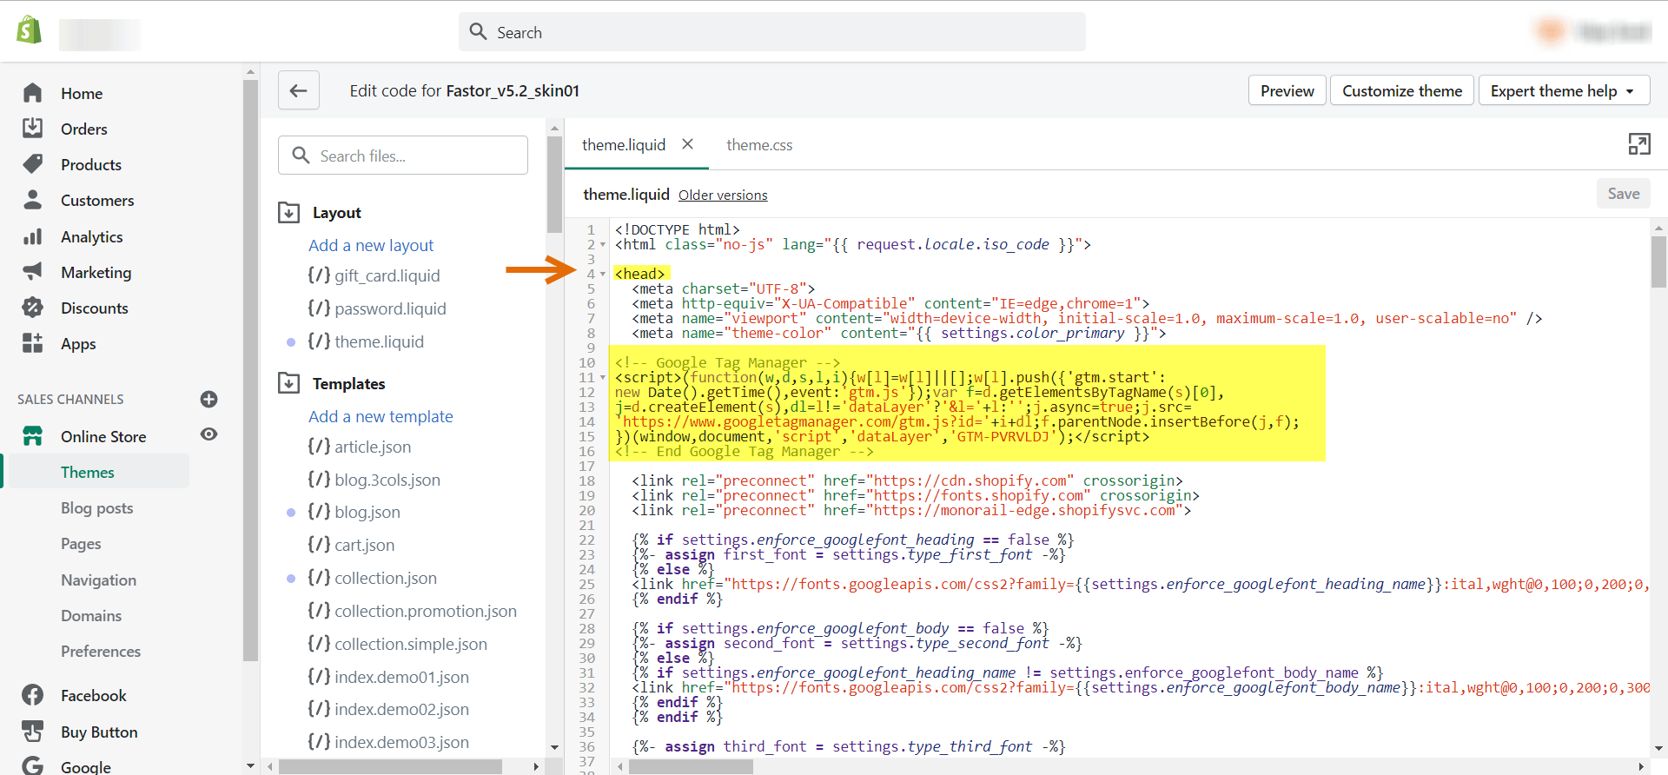
Task: Open Discounts from the sidebar
Action: point(94,308)
